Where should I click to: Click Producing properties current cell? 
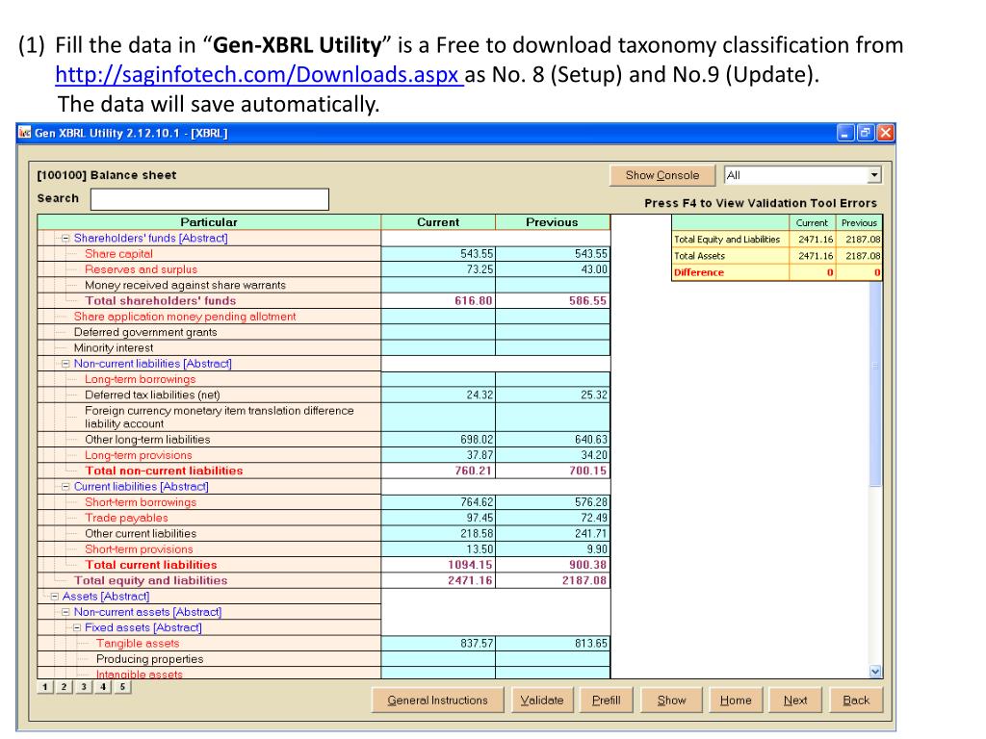[438, 659]
